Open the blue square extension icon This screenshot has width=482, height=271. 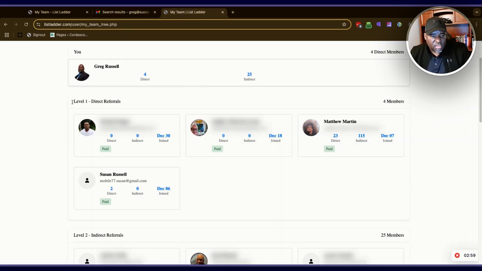(x=389, y=24)
